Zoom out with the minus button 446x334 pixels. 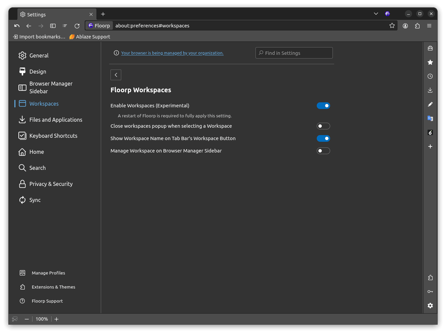[27, 319]
